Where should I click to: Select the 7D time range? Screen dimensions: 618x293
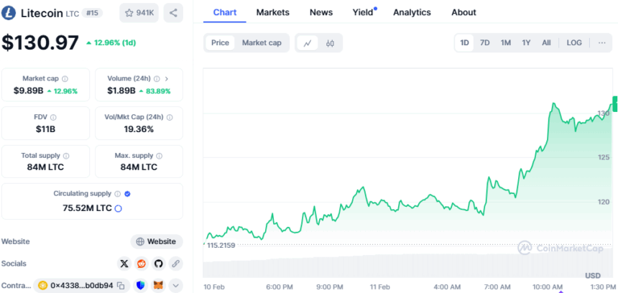point(485,43)
